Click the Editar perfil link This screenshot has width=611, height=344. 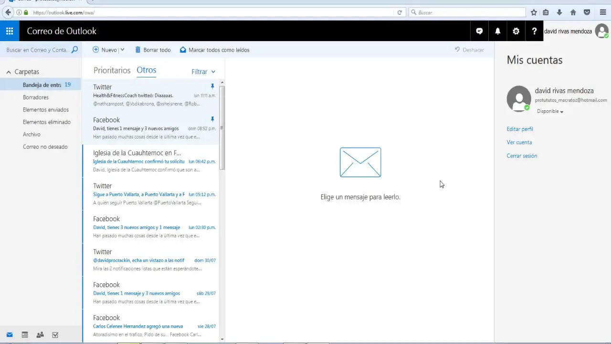tap(520, 129)
